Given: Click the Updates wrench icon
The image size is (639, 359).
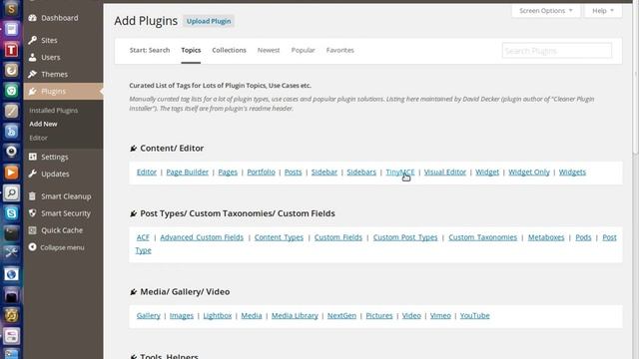Looking at the screenshot, I should tap(33, 174).
